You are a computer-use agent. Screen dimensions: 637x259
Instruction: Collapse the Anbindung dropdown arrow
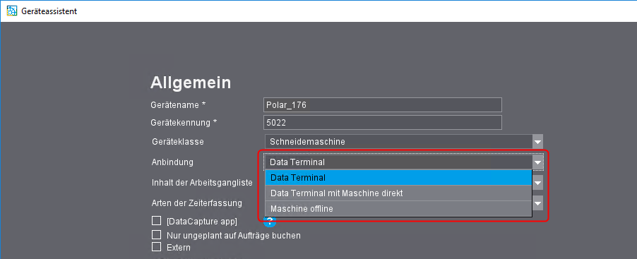click(538, 162)
